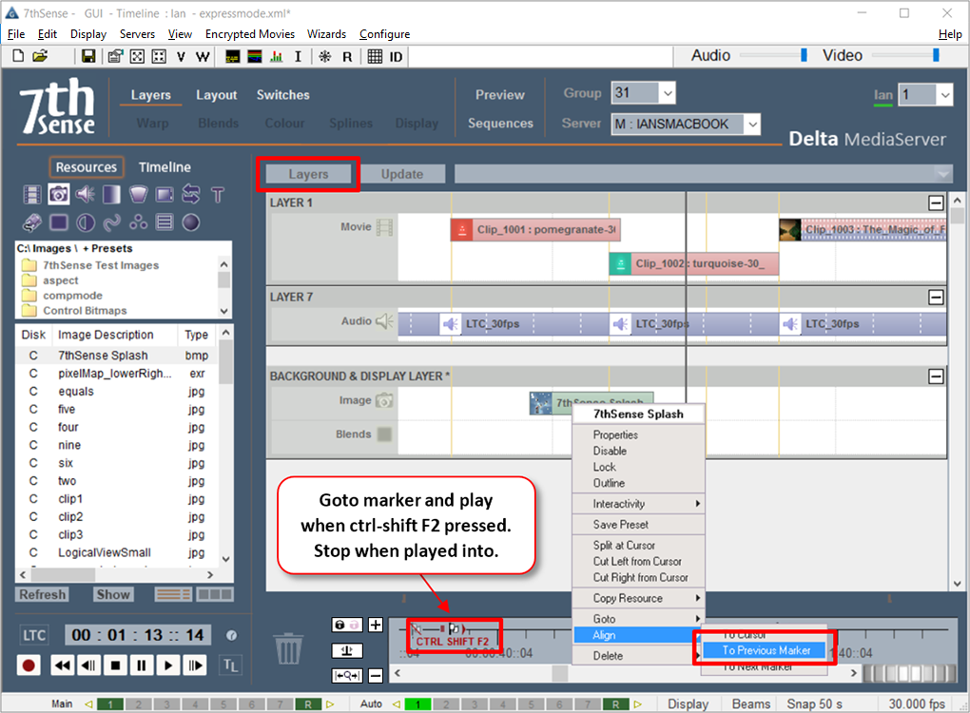
Task: Click the Refresh button
Action: (42, 594)
